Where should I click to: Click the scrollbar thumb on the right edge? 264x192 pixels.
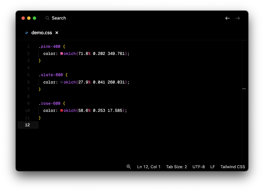[244, 89]
